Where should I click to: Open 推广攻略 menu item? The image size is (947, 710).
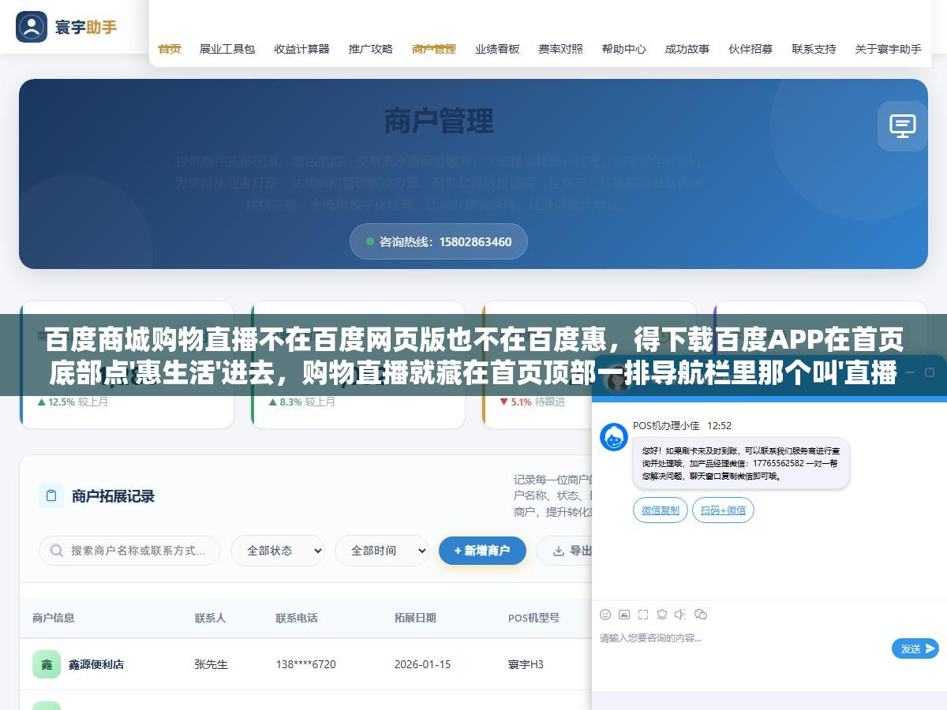pyautogui.click(x=371, y=49)
